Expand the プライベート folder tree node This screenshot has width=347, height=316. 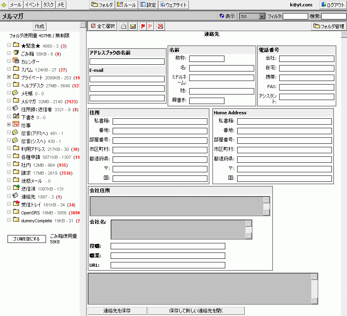point(9,77)
